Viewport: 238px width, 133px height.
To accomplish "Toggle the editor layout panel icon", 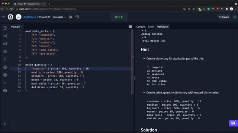I will pyautogui.click(x=131, y=27).
